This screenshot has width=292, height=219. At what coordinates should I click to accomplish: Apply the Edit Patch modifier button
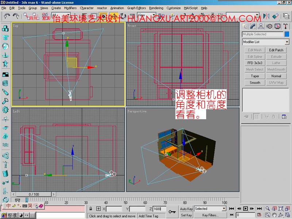click(276, 50)
